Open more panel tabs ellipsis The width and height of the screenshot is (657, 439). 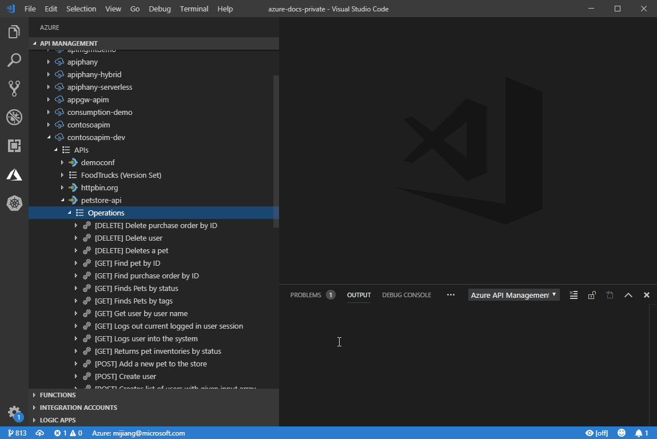451,295
